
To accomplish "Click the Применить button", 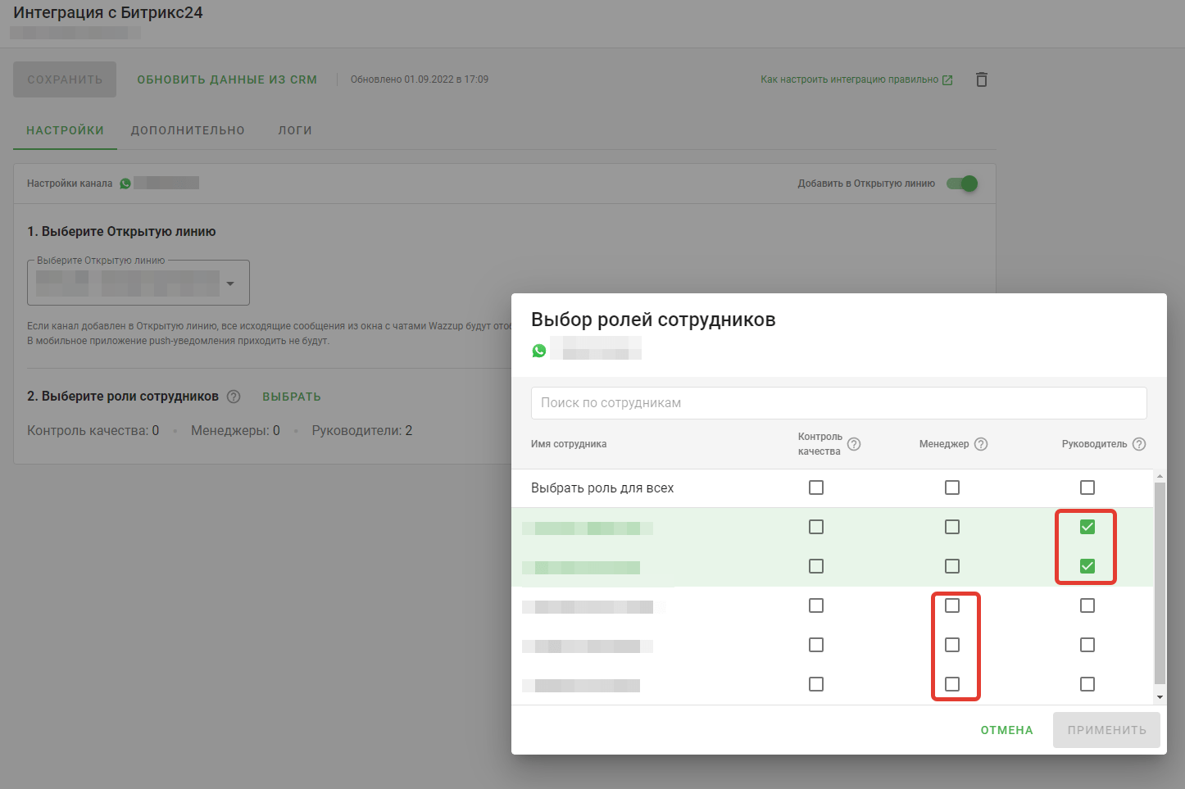I will coord(1106,730).
